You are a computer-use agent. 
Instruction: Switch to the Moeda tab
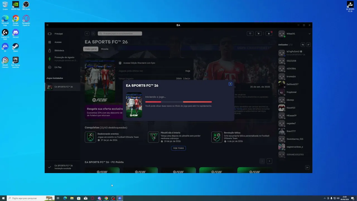[x=105, y=49]
